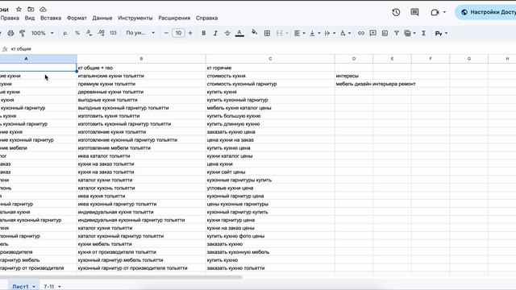
Task: Open text wrapping dropdown
Action: [x=330, y=33]
